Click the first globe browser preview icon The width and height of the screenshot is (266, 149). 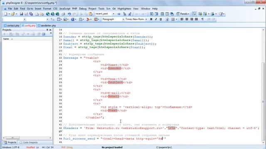tap(48, 14)
